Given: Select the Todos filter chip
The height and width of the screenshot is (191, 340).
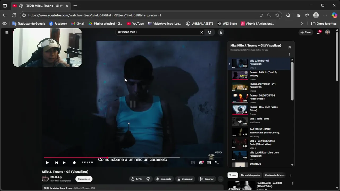Looking at the screenshot, I should [233, 175].
